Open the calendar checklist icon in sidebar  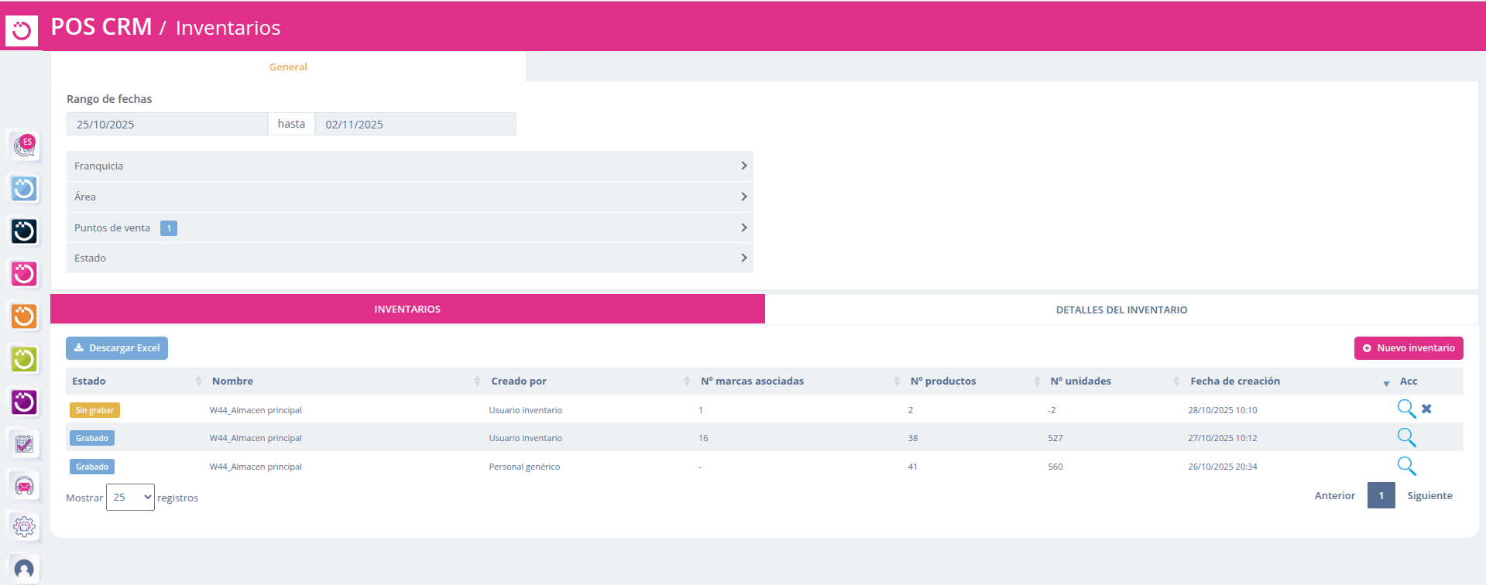[24, 443]
